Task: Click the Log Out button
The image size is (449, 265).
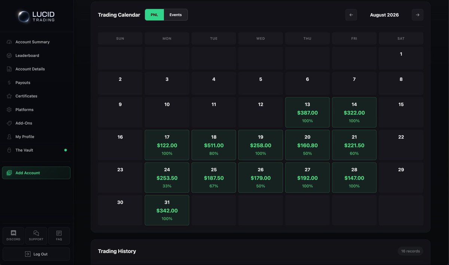Action: pyautogui.click(x=36, y=254)
